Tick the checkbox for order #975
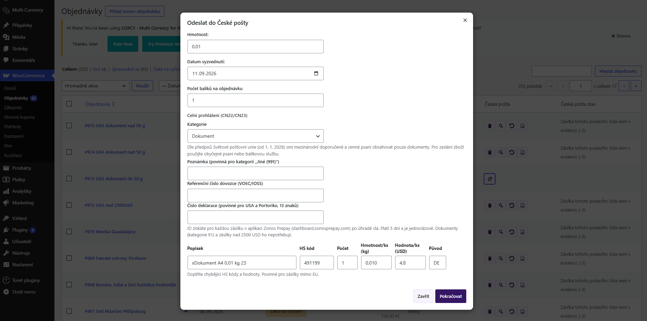Viewport: 647px width, 321px height. (x=69, y=125)
